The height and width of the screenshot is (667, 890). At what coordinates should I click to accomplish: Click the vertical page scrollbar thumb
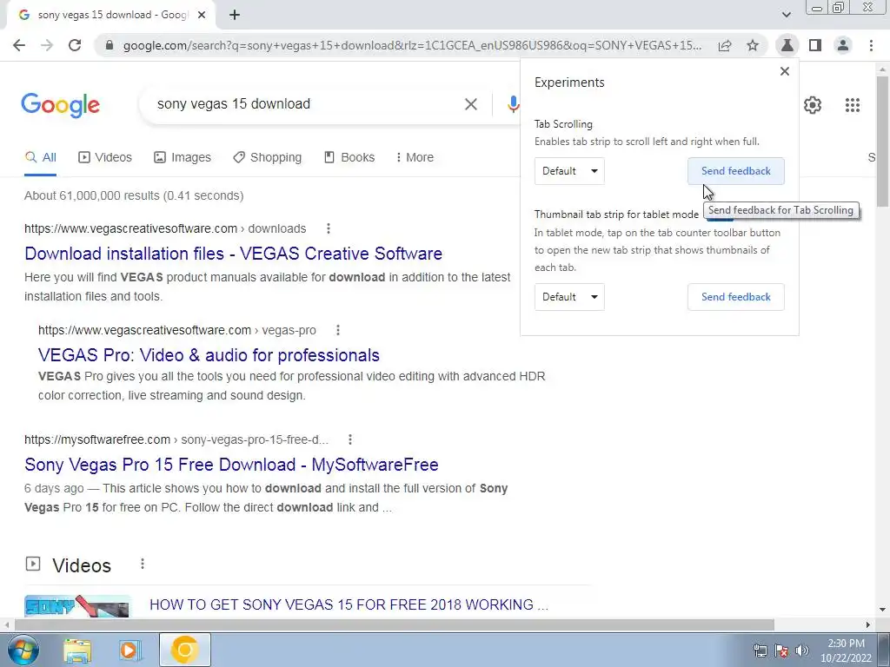[x=883, y=141]
